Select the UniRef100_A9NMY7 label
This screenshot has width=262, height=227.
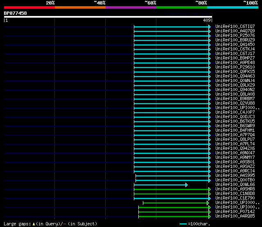coord(235,158)
